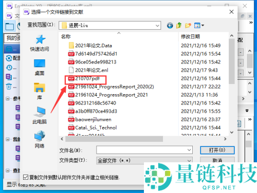Go up one folder level
The width and height of the screenshot is (257, 193).
coord(179,26)
